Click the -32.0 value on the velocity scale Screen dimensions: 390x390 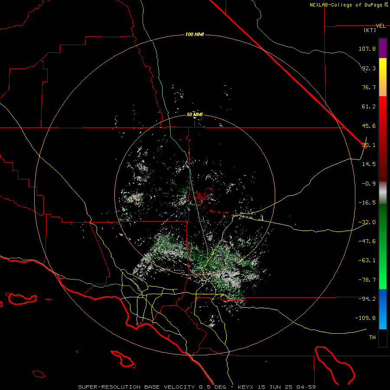click(x=367, y=222)
